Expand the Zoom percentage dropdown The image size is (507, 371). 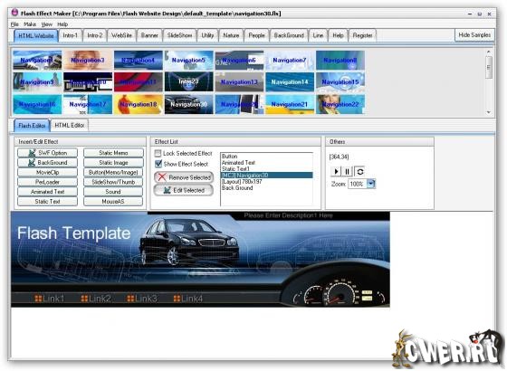371,184
